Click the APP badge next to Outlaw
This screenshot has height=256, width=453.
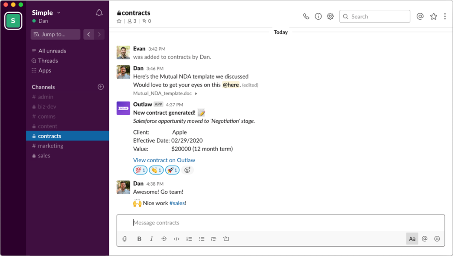[x=158, y=104]
